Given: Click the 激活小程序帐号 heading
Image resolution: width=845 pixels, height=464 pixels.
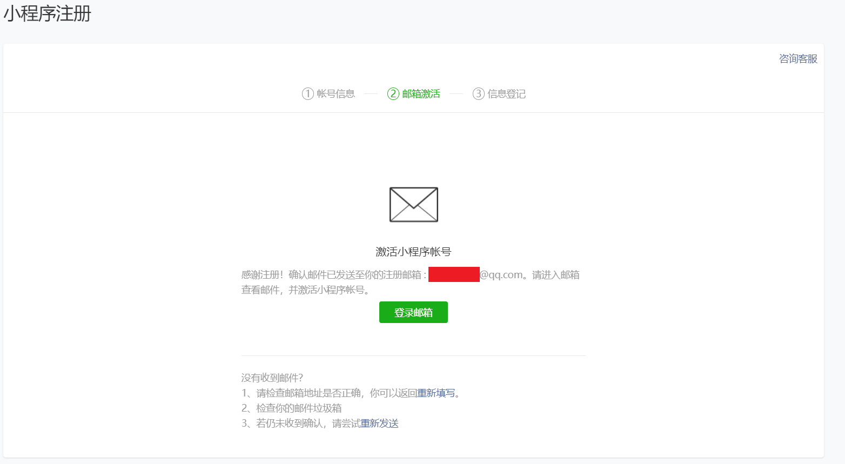Looking at the screenshot, I should point(413,251).
